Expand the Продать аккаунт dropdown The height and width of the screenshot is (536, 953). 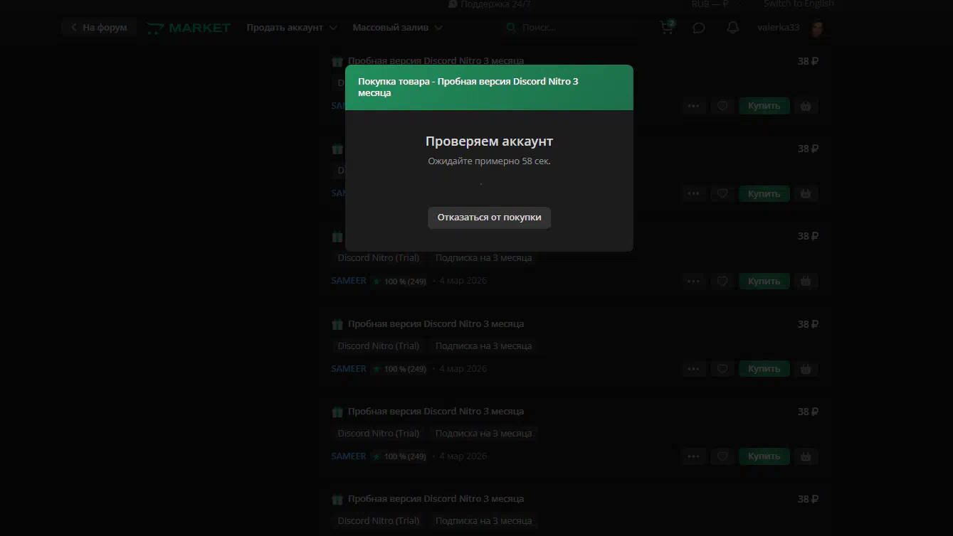[x=292, y=28]
